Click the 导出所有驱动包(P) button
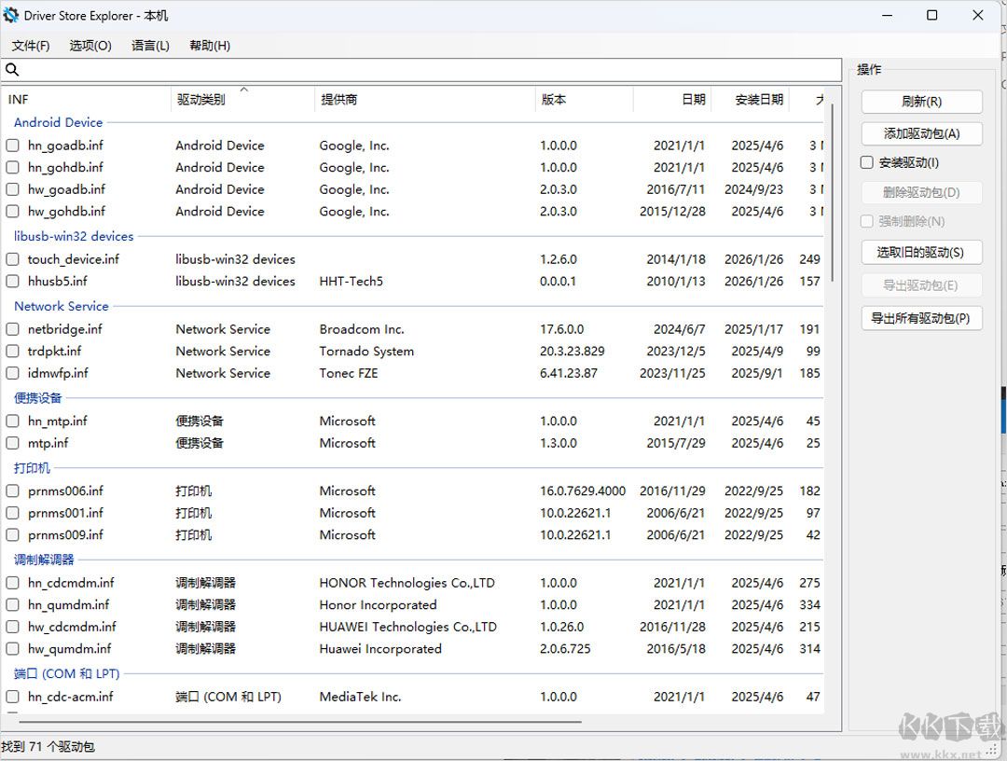This screenshot has height=761, width=1007. (x=921, y=318)
